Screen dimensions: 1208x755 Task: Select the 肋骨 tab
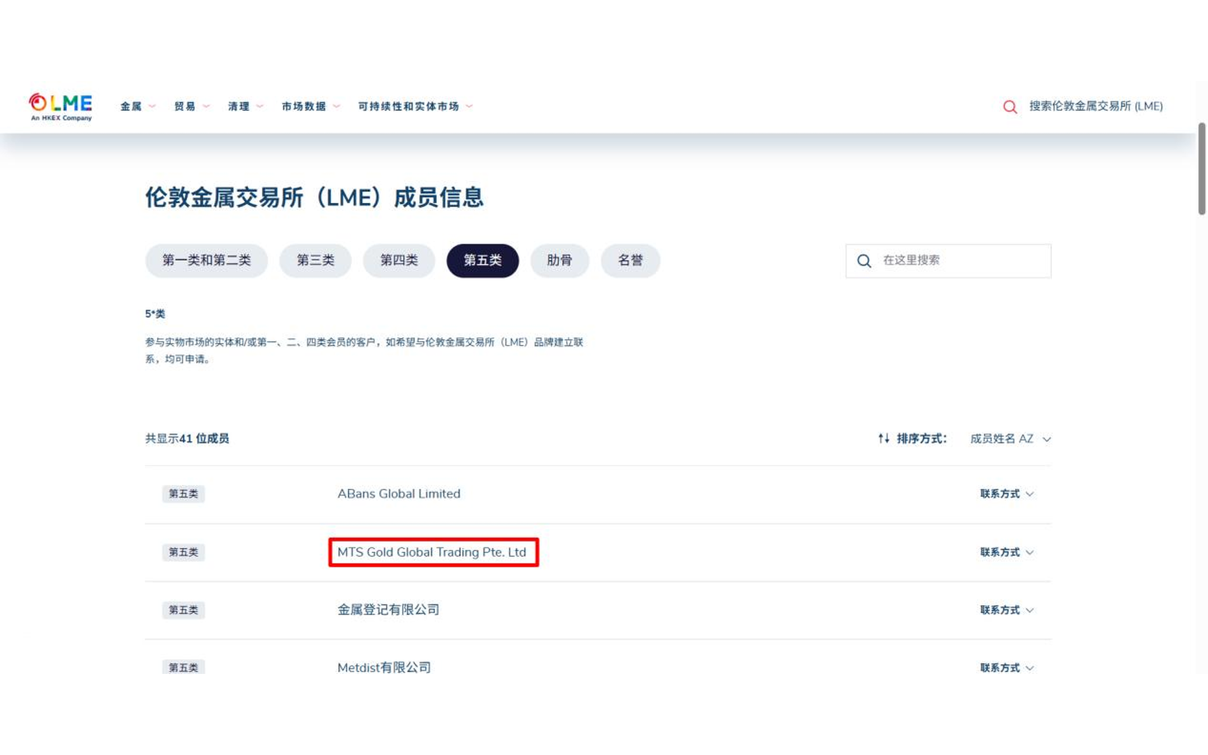pos(559,261)
